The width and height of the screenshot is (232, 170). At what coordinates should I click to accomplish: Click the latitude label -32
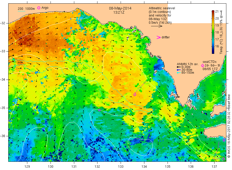(3, 23)
